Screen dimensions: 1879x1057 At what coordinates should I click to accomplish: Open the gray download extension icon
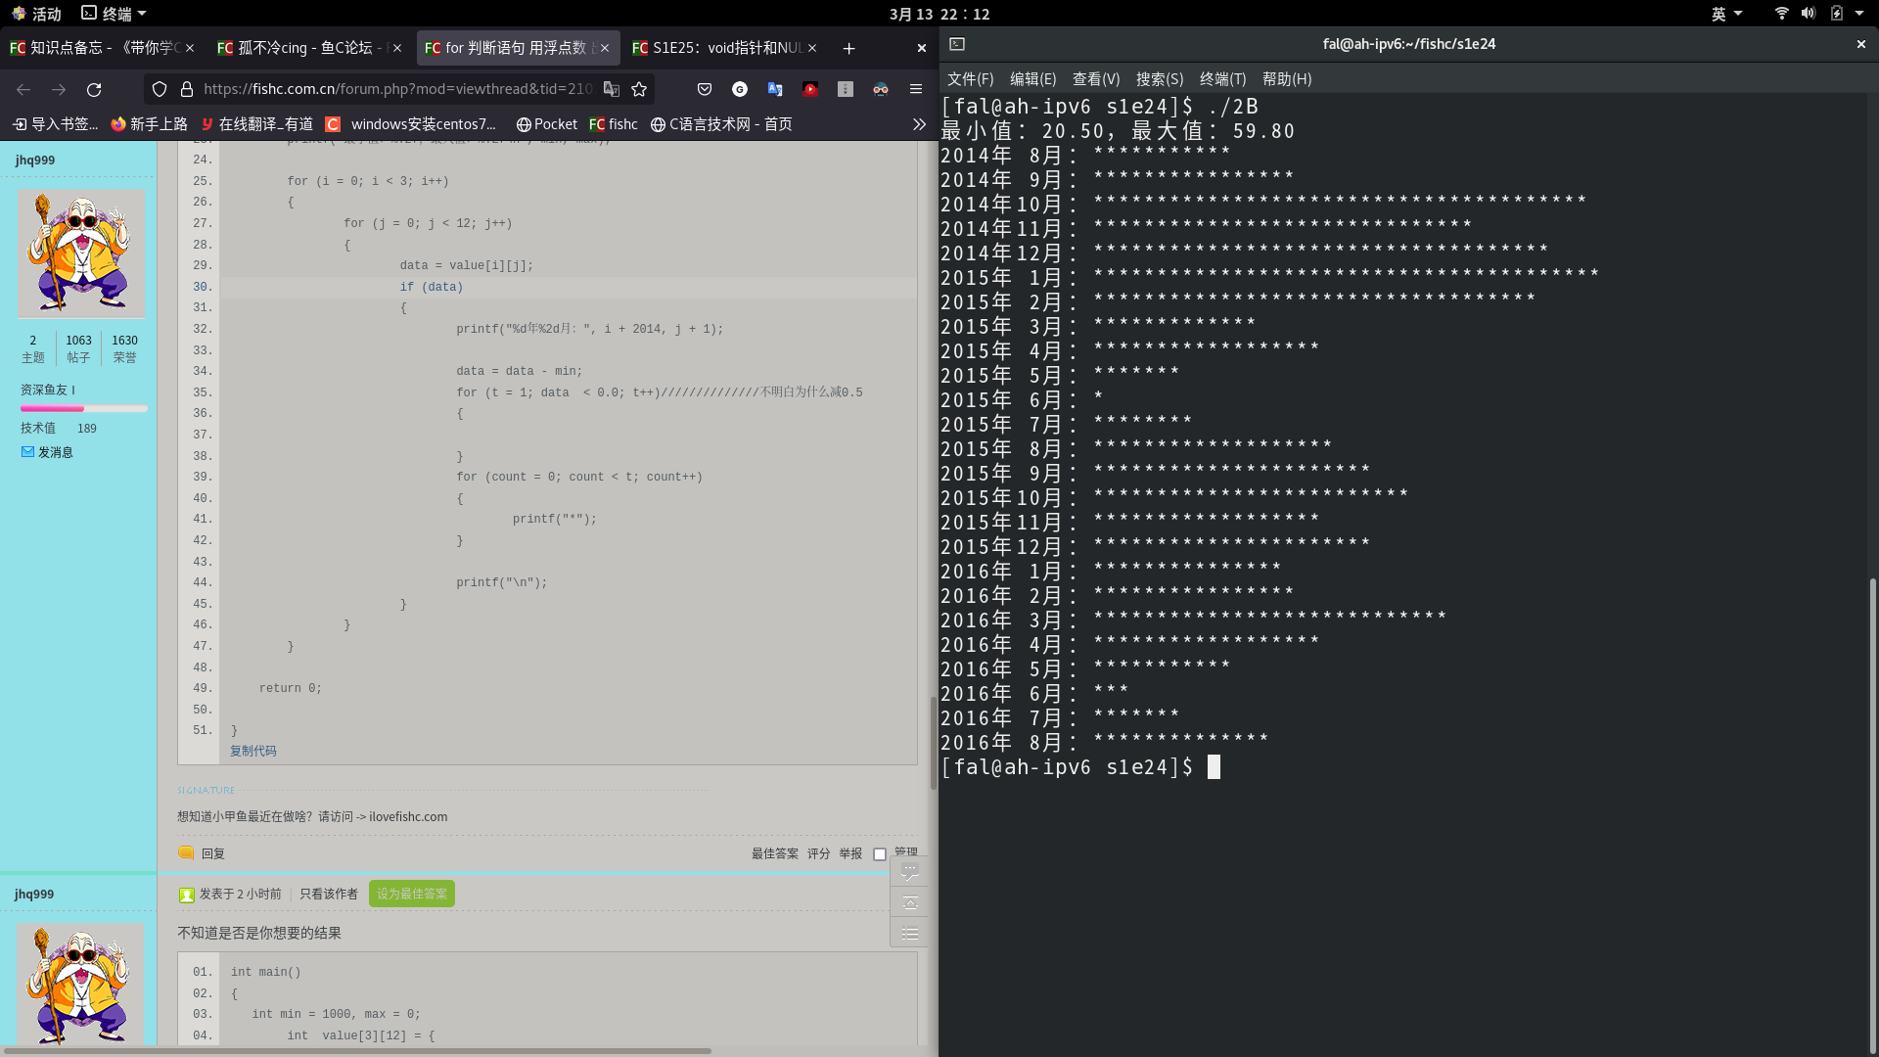coord(846,89)
